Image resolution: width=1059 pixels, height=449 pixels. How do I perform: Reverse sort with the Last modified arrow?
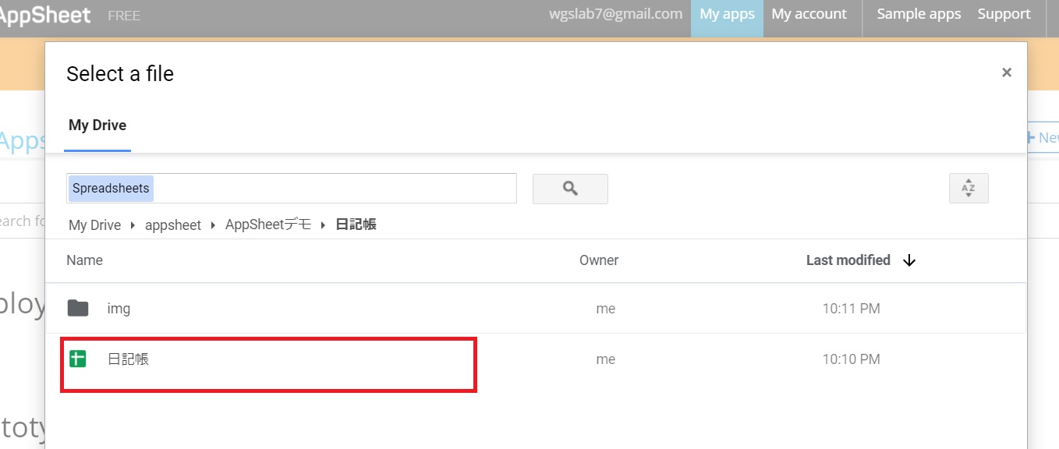coord(909,260)
